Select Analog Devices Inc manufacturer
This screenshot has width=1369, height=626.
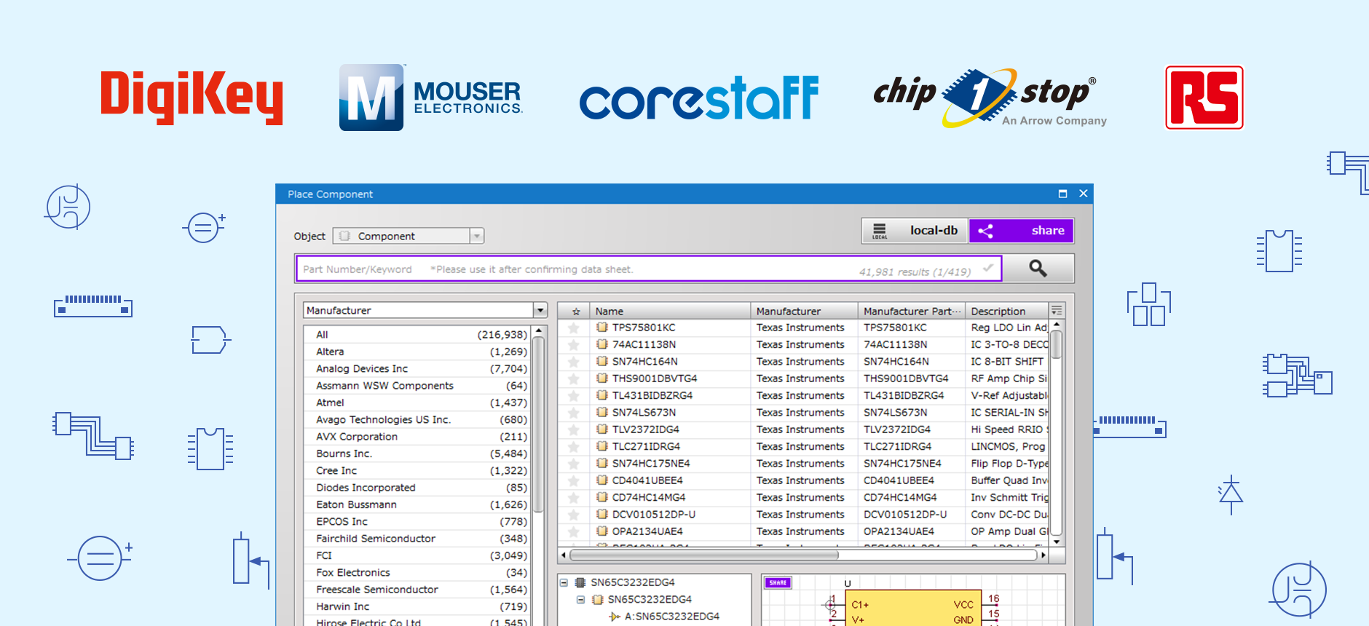point(362,369)
